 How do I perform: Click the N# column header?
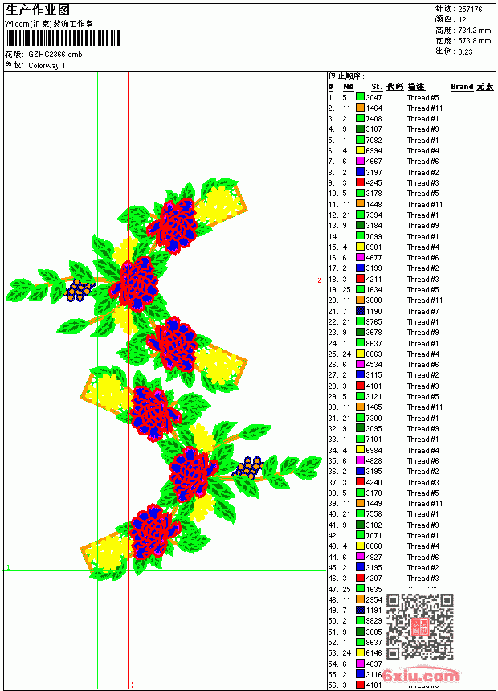[348, 87]
